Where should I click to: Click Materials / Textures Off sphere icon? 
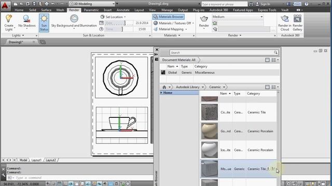156,23
